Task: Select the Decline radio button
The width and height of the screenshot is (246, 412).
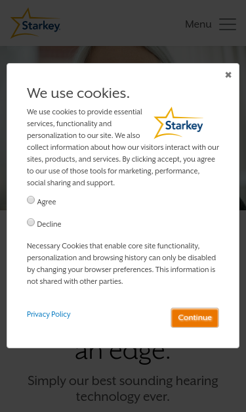Action: click(31, 222)
